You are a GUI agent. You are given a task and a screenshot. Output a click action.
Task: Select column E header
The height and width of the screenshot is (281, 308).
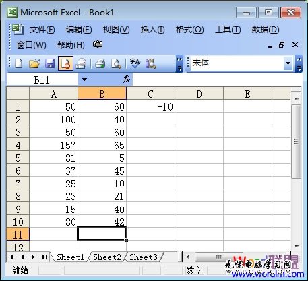pyautogui.click(x=247, y=94)
